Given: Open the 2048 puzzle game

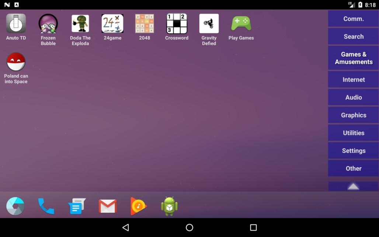Looking at the screenshot, I should click(x=145, y=24).
